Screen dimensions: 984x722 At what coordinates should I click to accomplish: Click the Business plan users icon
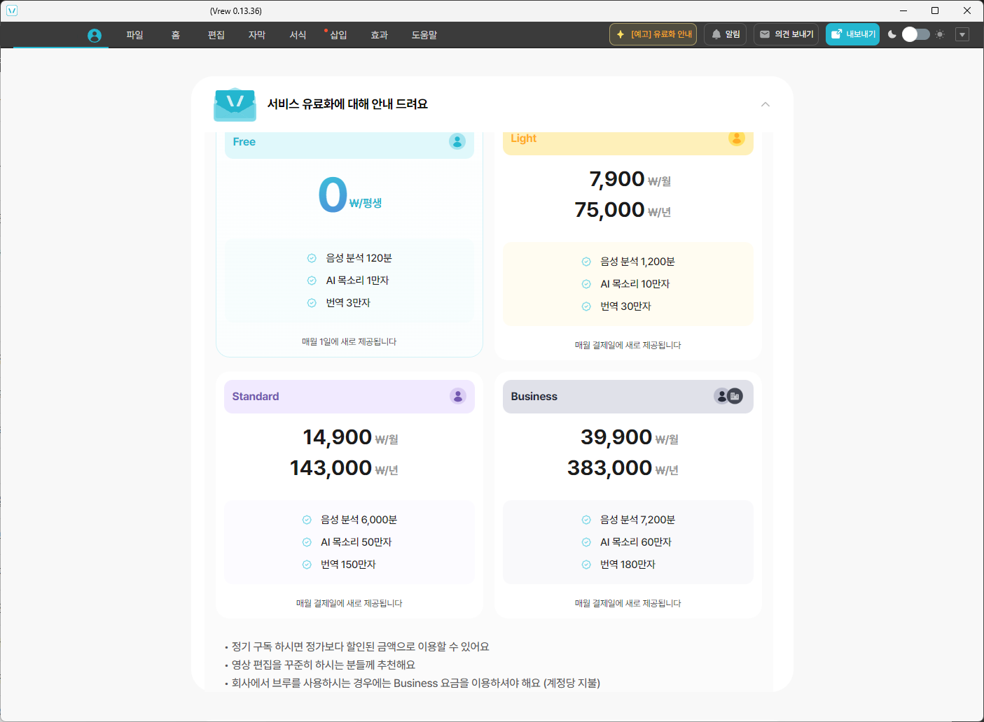coord(728,396)
